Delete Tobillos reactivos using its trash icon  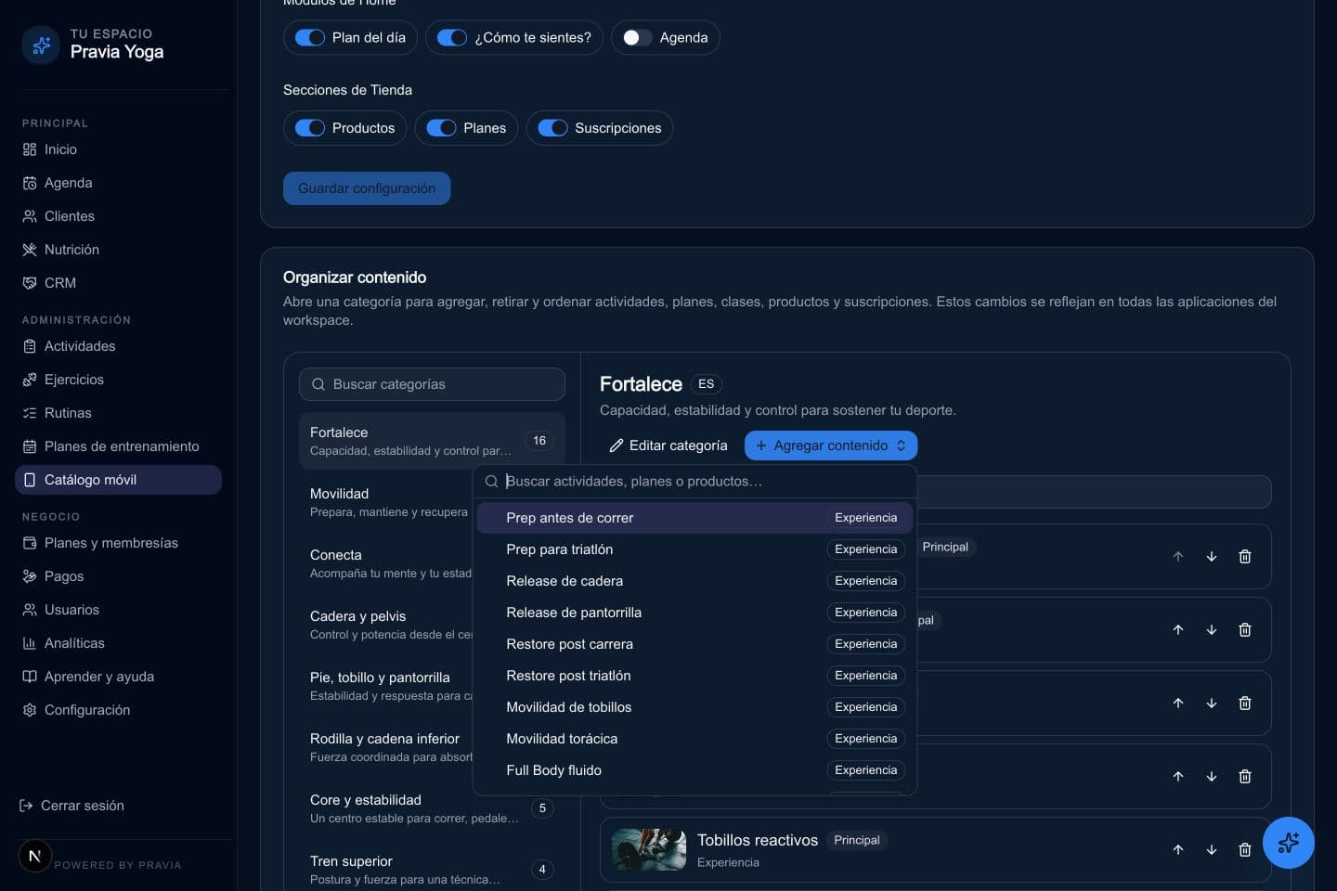click(x=1245, y=849)
